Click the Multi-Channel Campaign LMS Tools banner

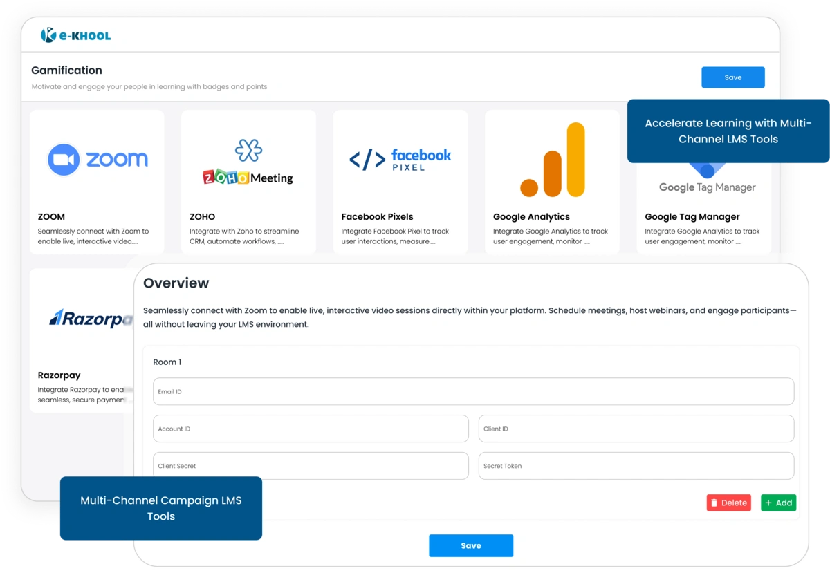pyautogui.click(x=160, y=508)
